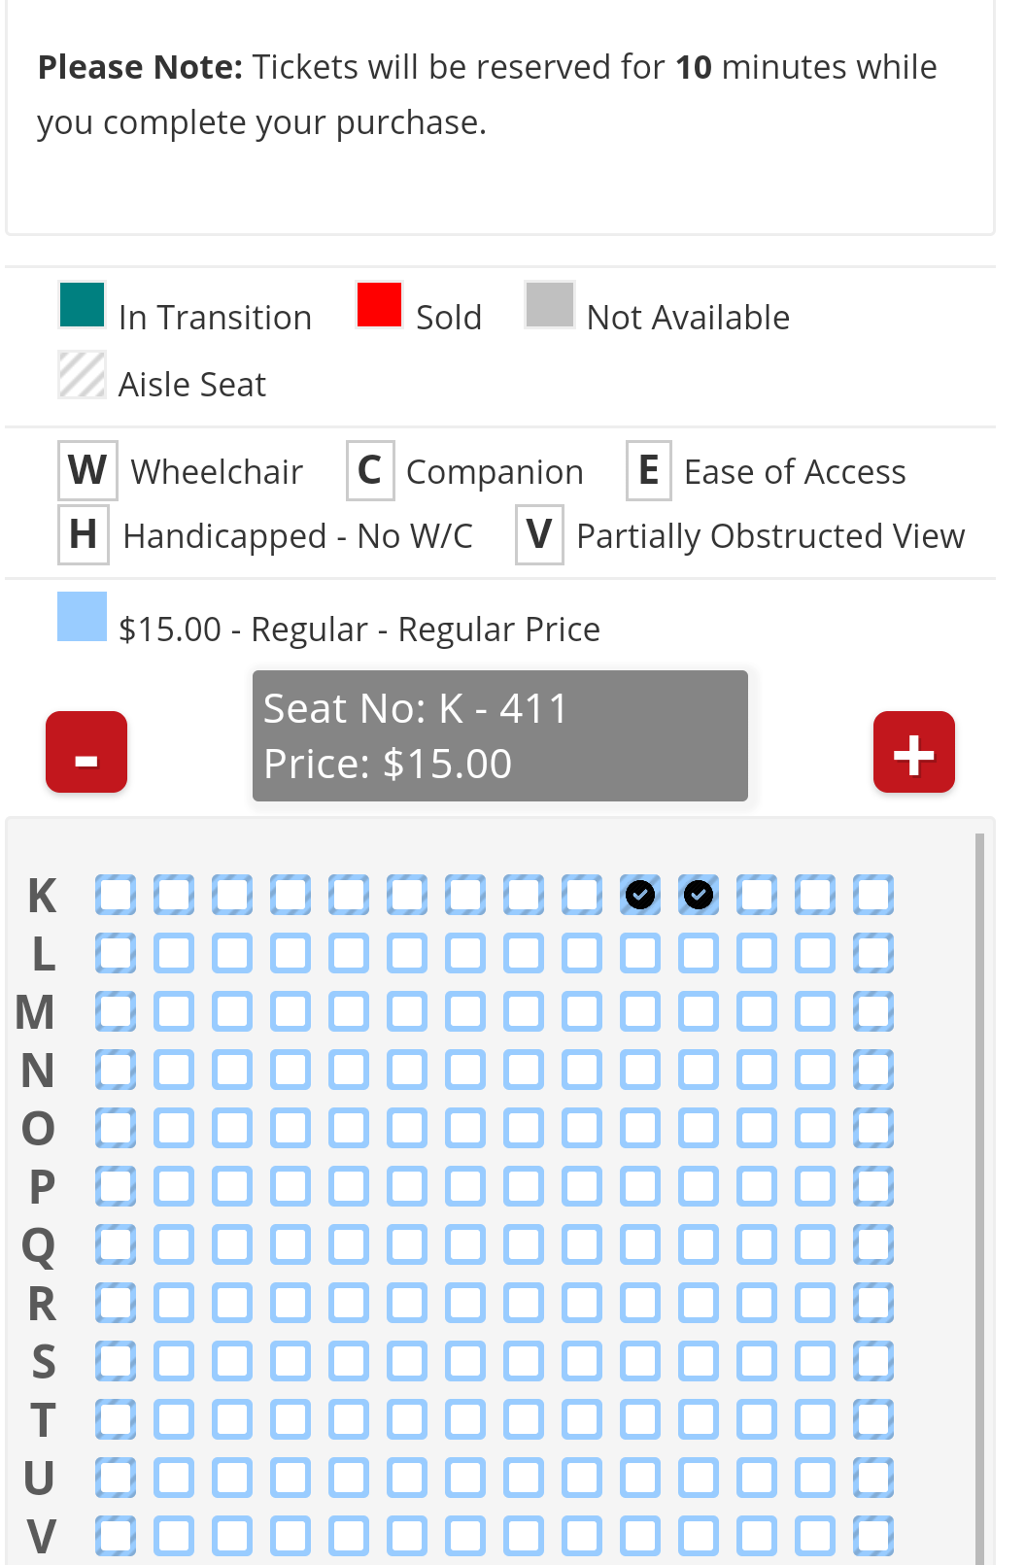Viewport: 1025px width, 1565px height.
Task: Deselect the second checked seat in row K
Action: click(x=699, y=895)
